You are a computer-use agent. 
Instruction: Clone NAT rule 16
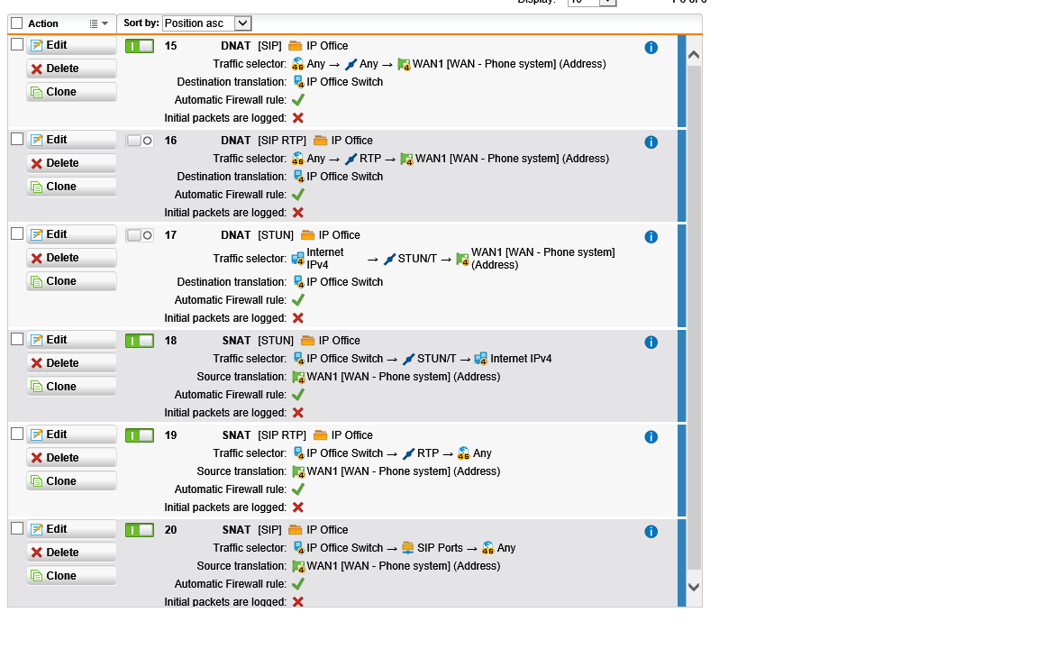71,186
